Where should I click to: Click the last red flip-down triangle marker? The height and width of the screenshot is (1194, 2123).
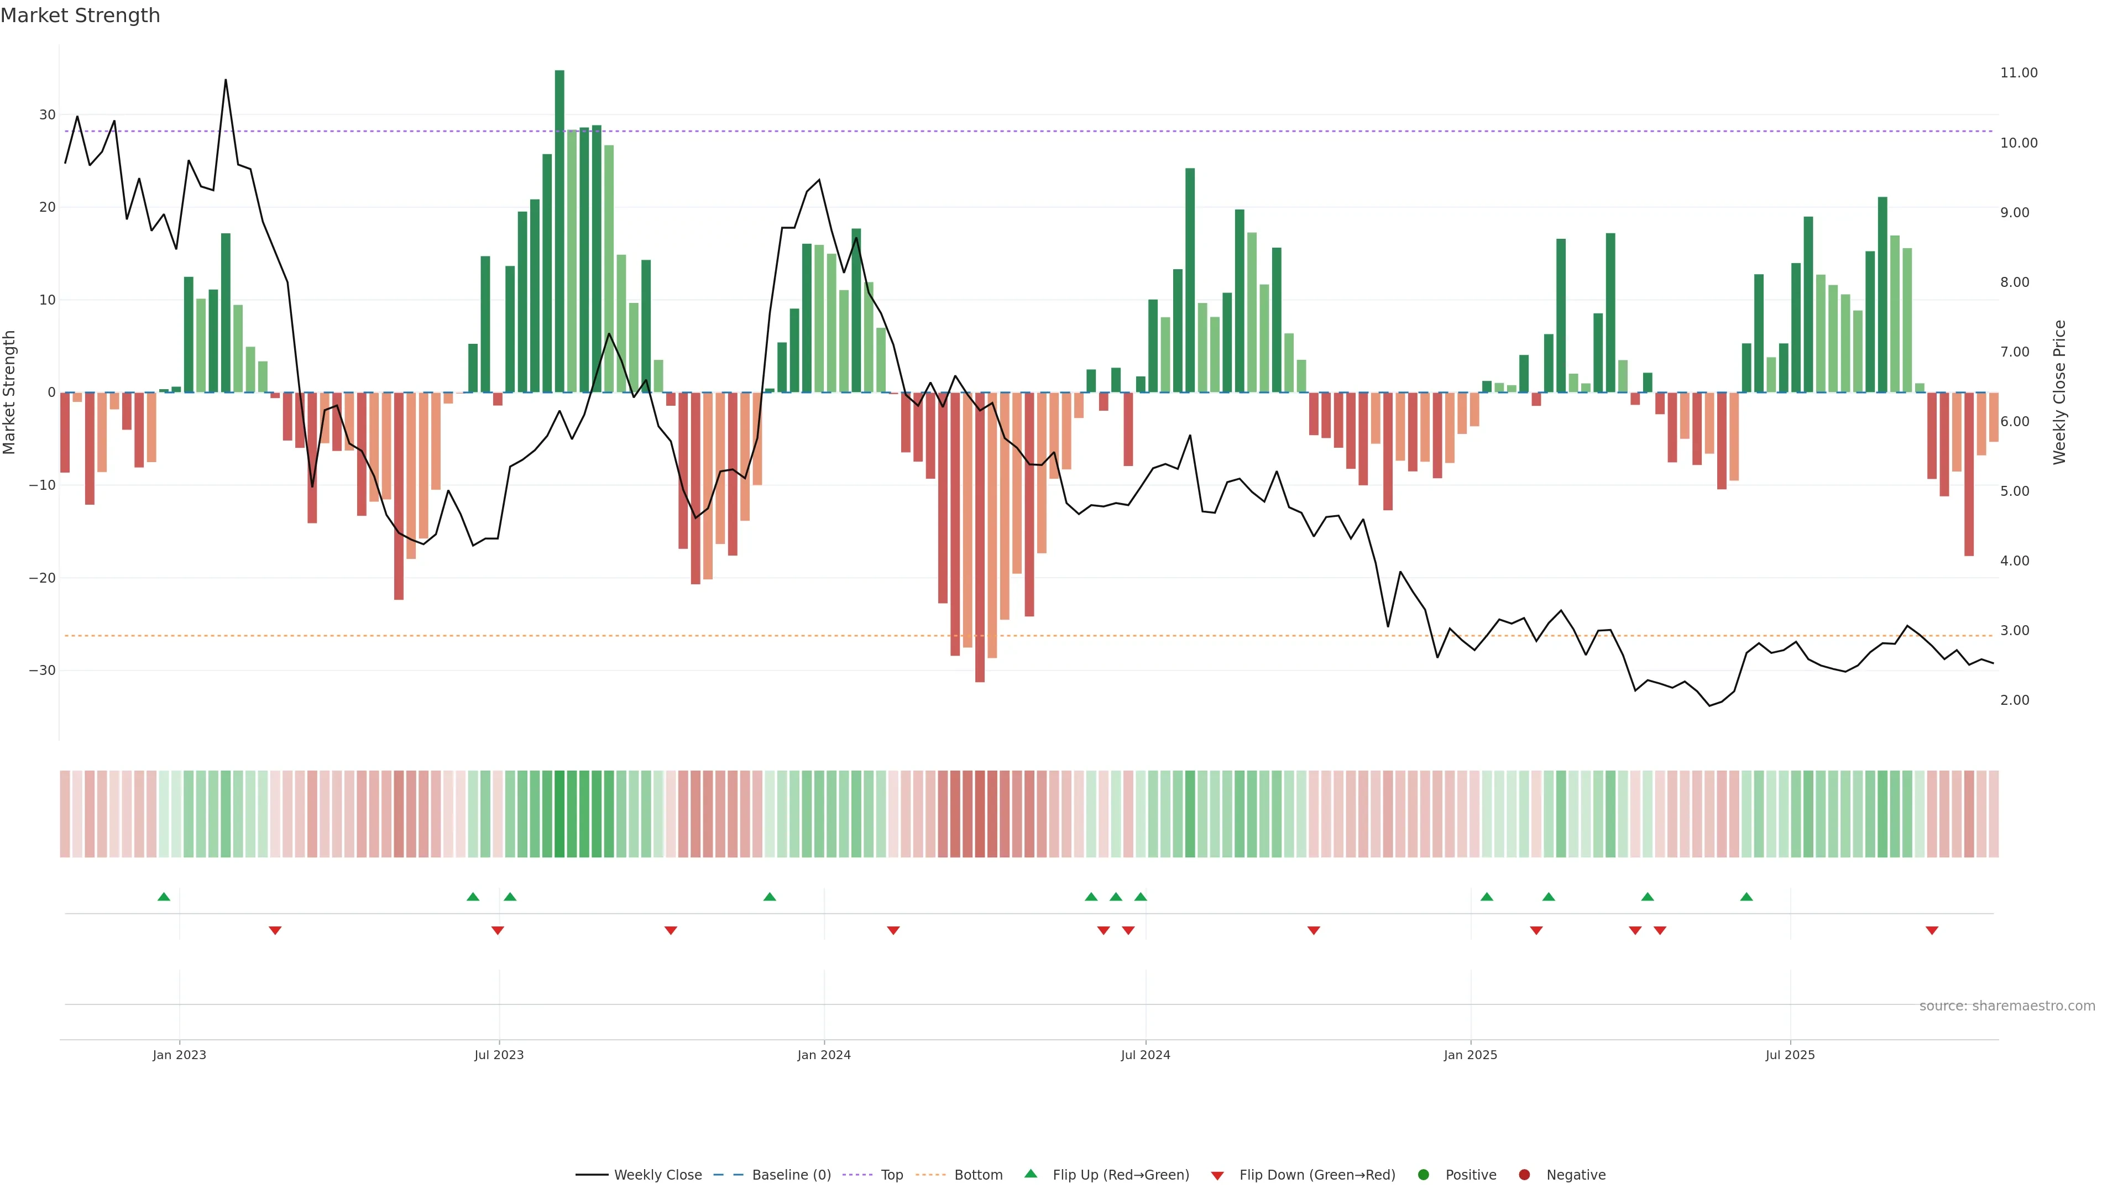click(x=1932, y=930)
